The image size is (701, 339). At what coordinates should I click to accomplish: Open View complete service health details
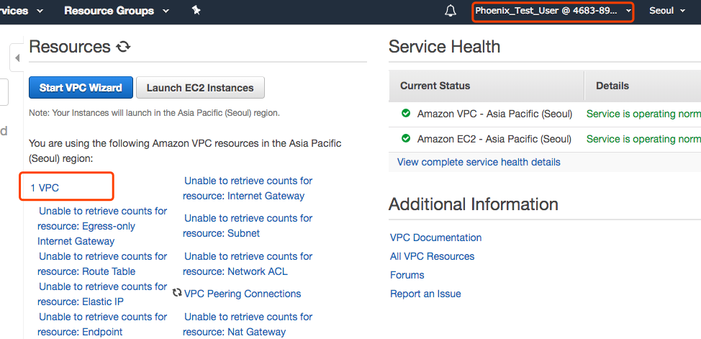[x=479, y=162]
